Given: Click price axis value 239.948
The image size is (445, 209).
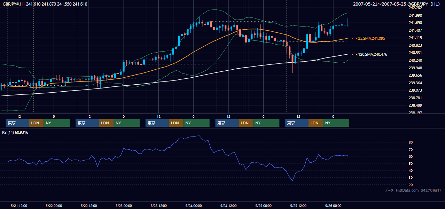Looking at the screenshot, I should tap(415, 68).
